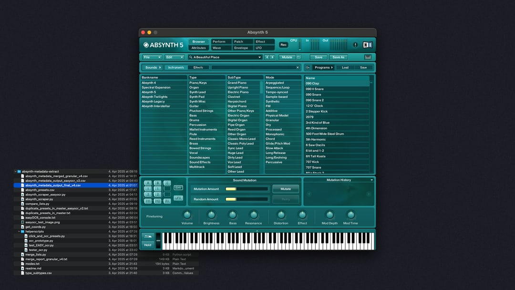This screenshot has width=515, height=290.
Task: Open the on-screen keyboard icon
Action: pos(368,57)
